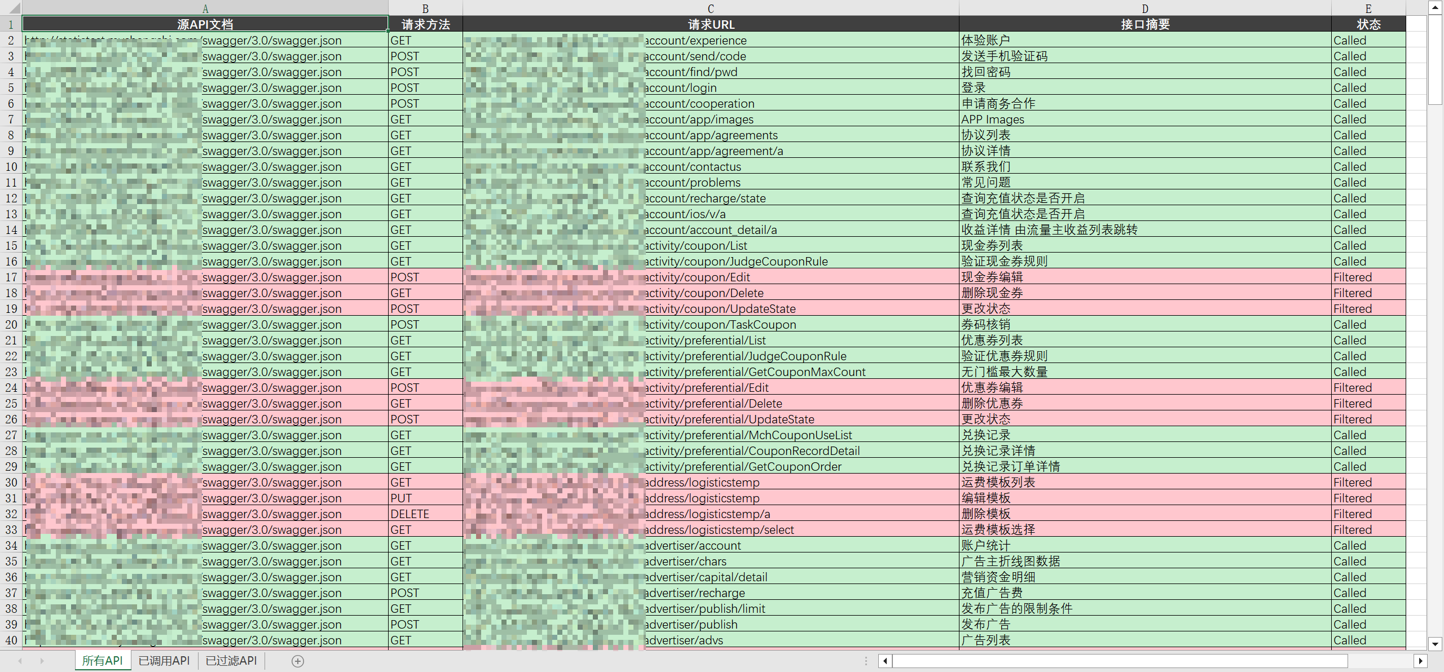Click the vertical scrollbar thumb

point(1436,59)
